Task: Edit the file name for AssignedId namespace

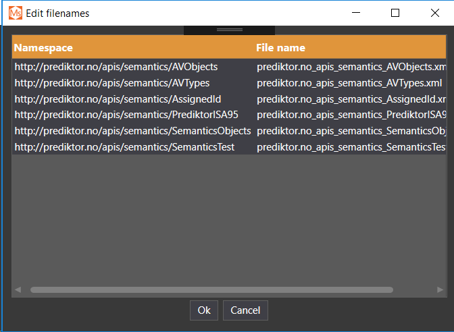Action: click(351, 99)
